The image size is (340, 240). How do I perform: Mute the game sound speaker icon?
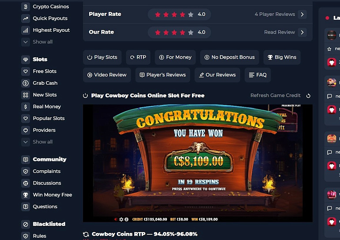click(x=116, y=219)
